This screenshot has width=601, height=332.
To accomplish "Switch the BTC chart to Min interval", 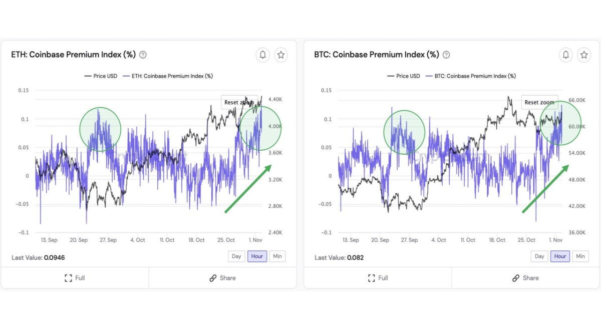I will (580, 256).
